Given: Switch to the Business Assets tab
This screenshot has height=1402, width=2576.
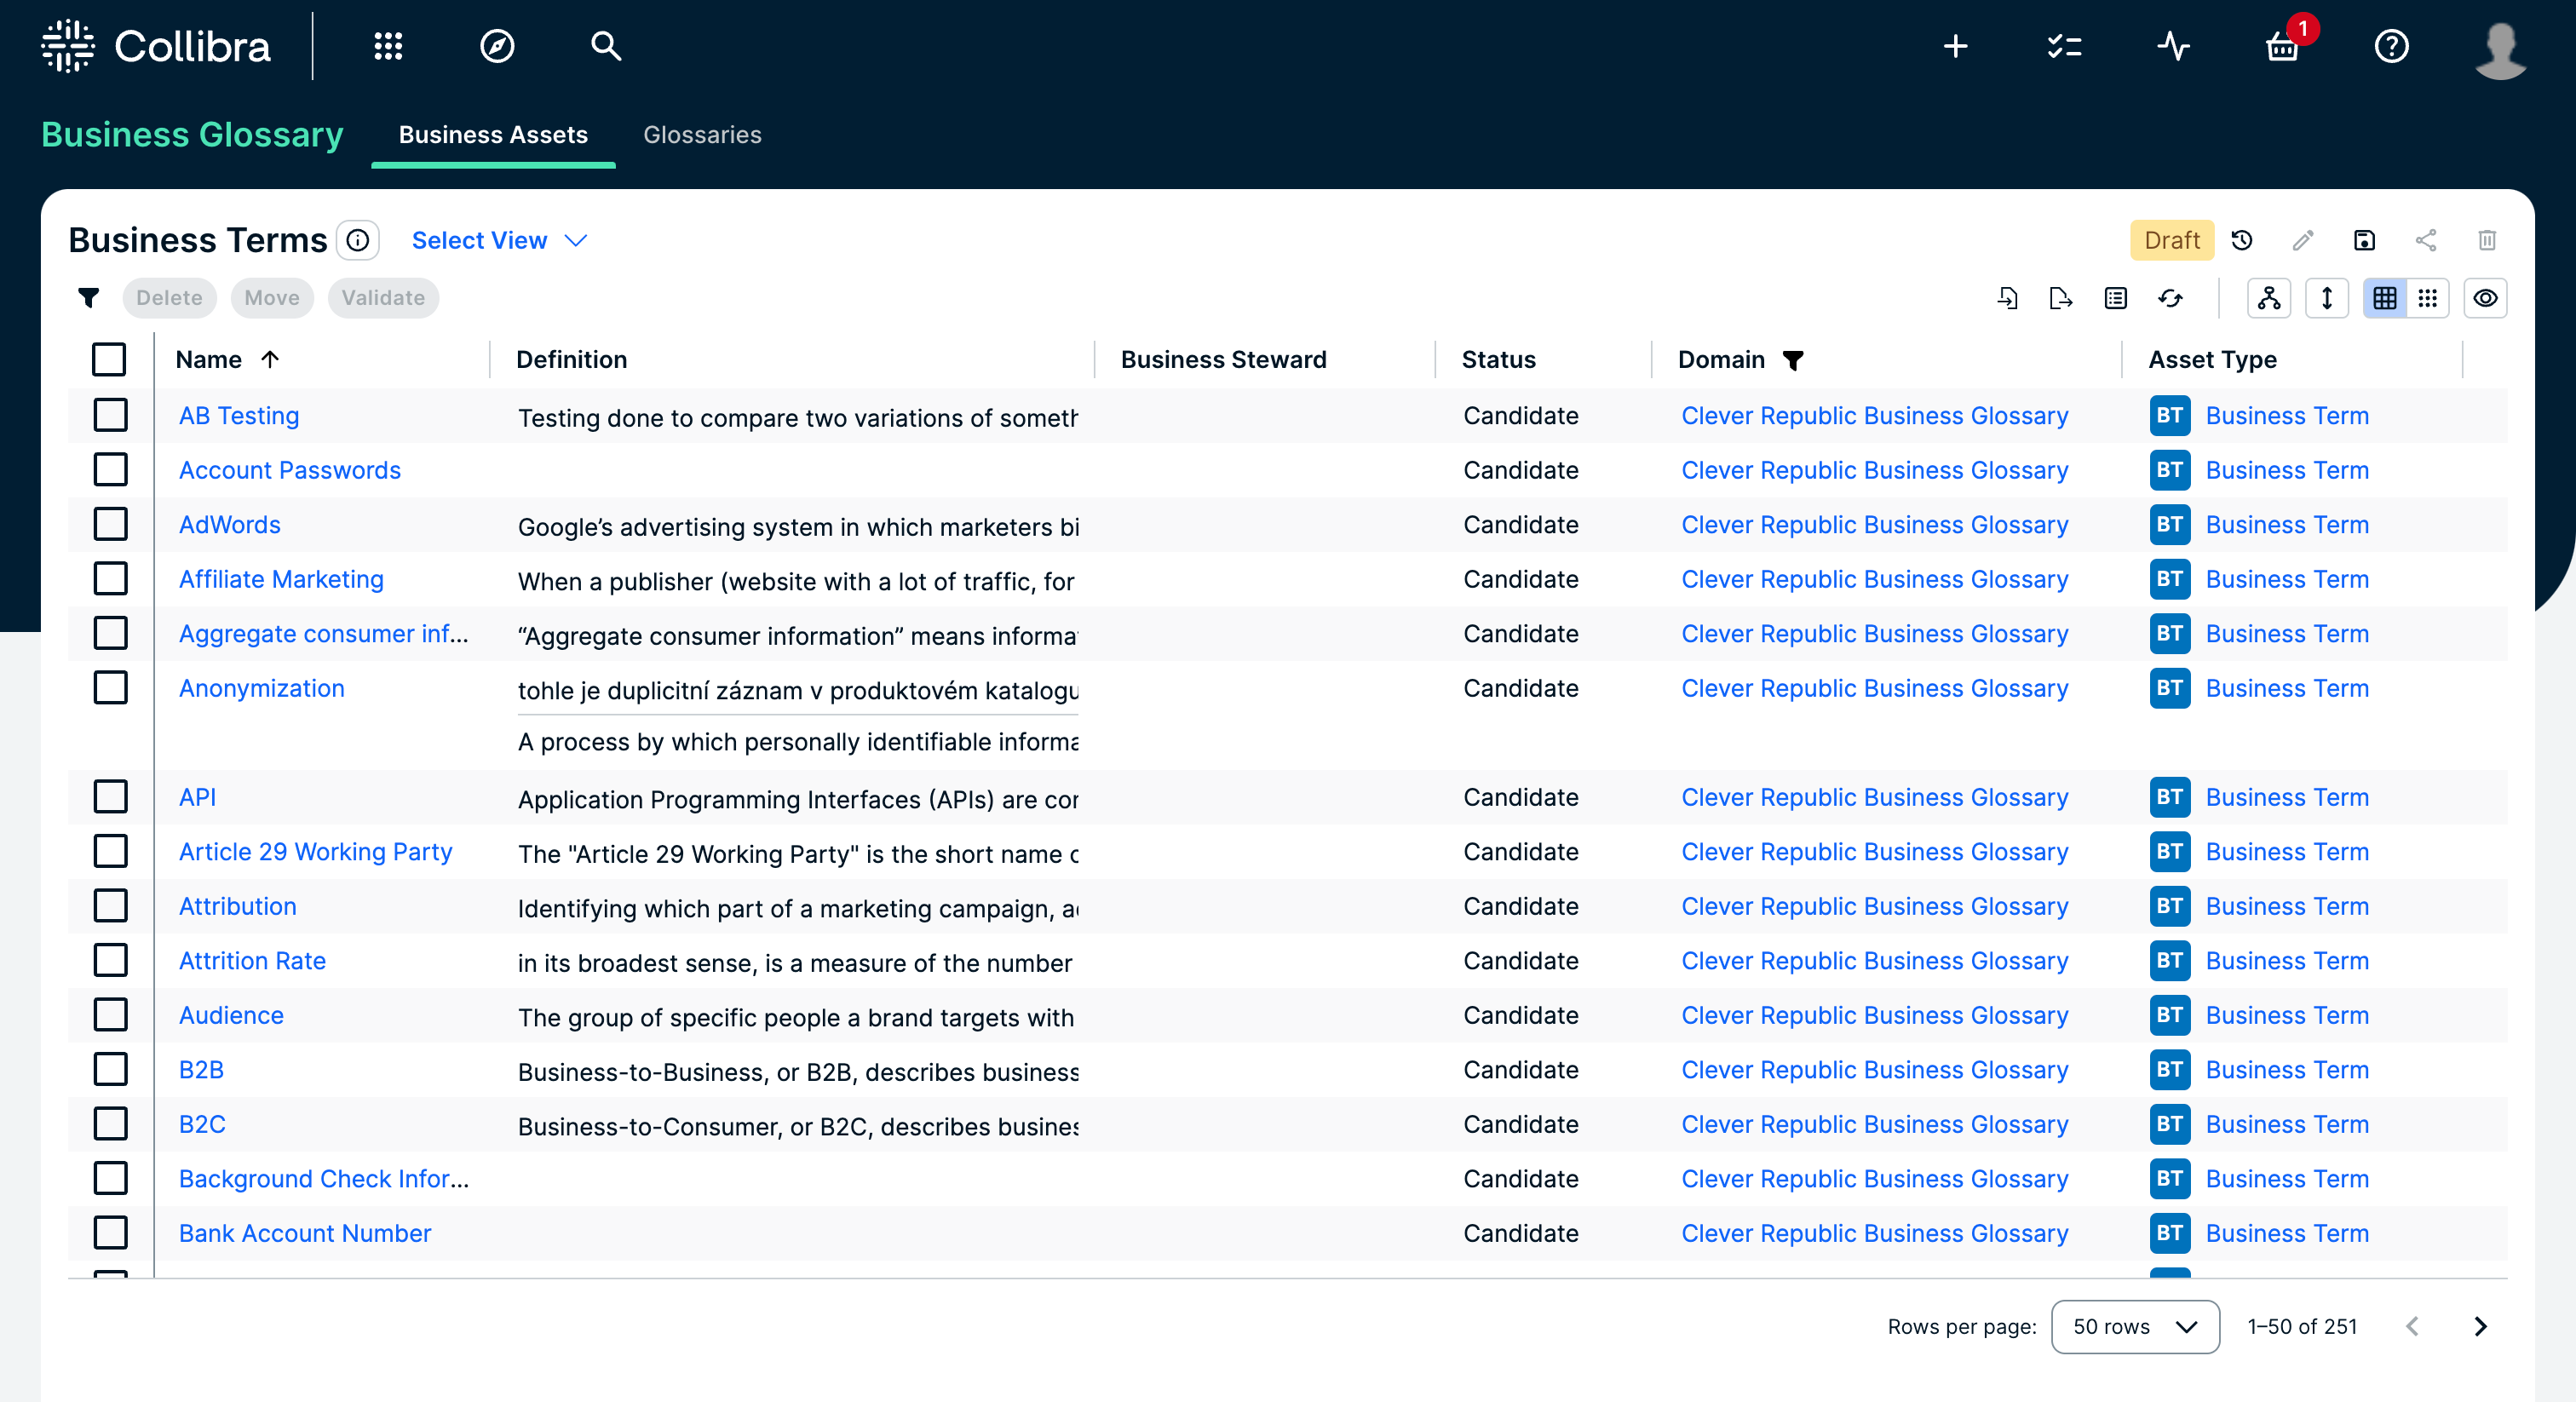Looking at the screenshot, I should click(x=493, y=135).
